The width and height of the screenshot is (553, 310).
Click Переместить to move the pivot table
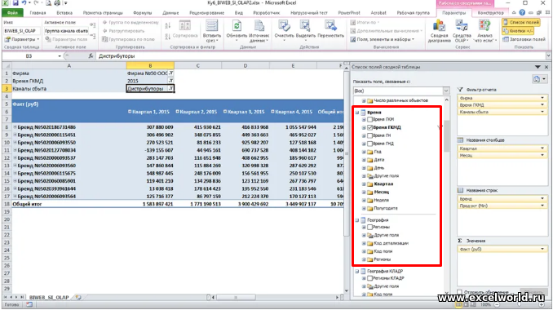(330, 29)
